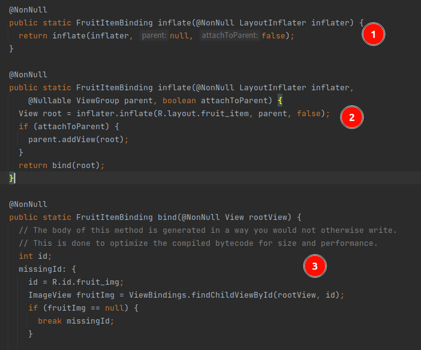Image resolution: width=421 pixels, height=350 pixels.
Task: Click the highlighted opening brace after attachToParent)
Action: [x=280, y=100]
